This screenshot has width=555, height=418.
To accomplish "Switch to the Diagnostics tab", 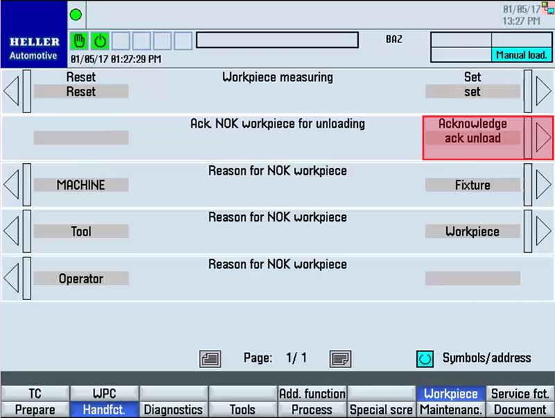I will coord(173,410).
